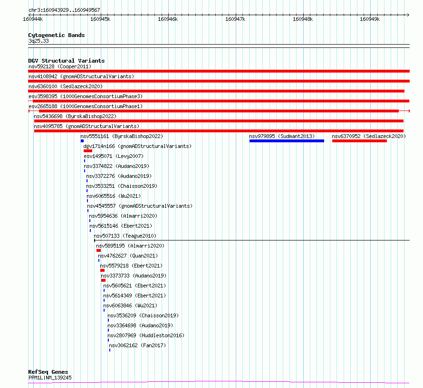Open dgv1714n166 gnomAD variant label

tap(137, 146)
